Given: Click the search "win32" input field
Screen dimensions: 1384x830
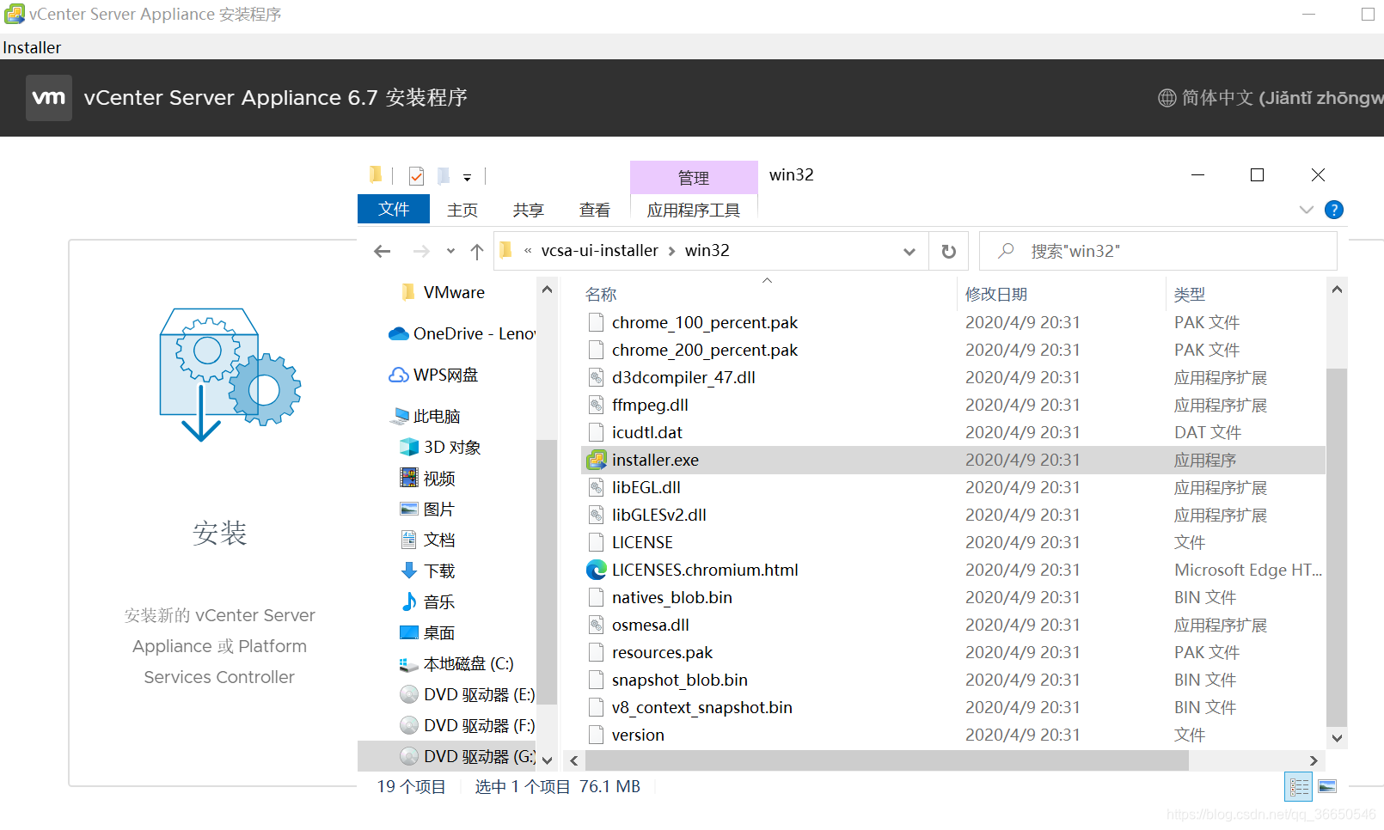Looking at the screenshot, I should point(1158,251).
